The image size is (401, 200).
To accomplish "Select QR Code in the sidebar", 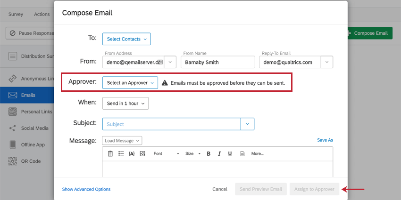I will tap(31, 161).
